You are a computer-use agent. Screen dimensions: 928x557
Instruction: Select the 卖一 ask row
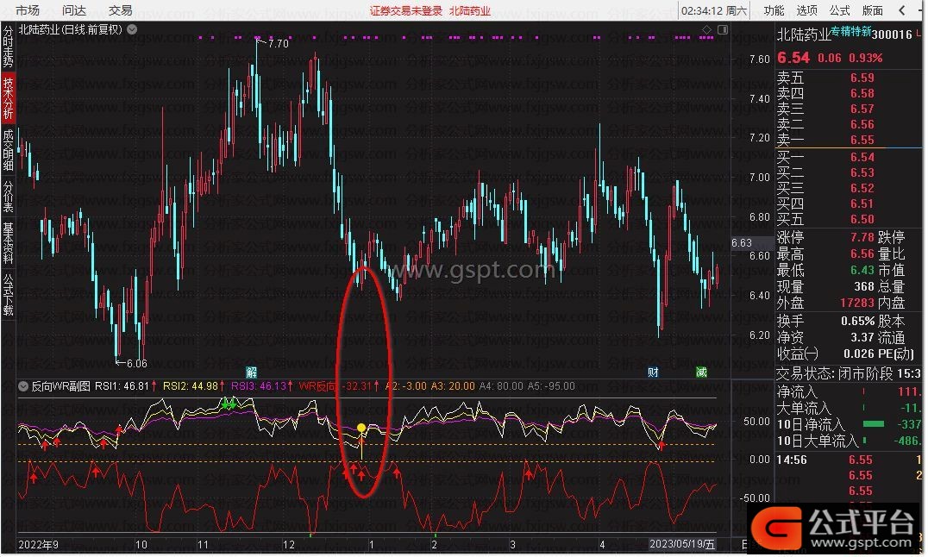pos(849,141)
